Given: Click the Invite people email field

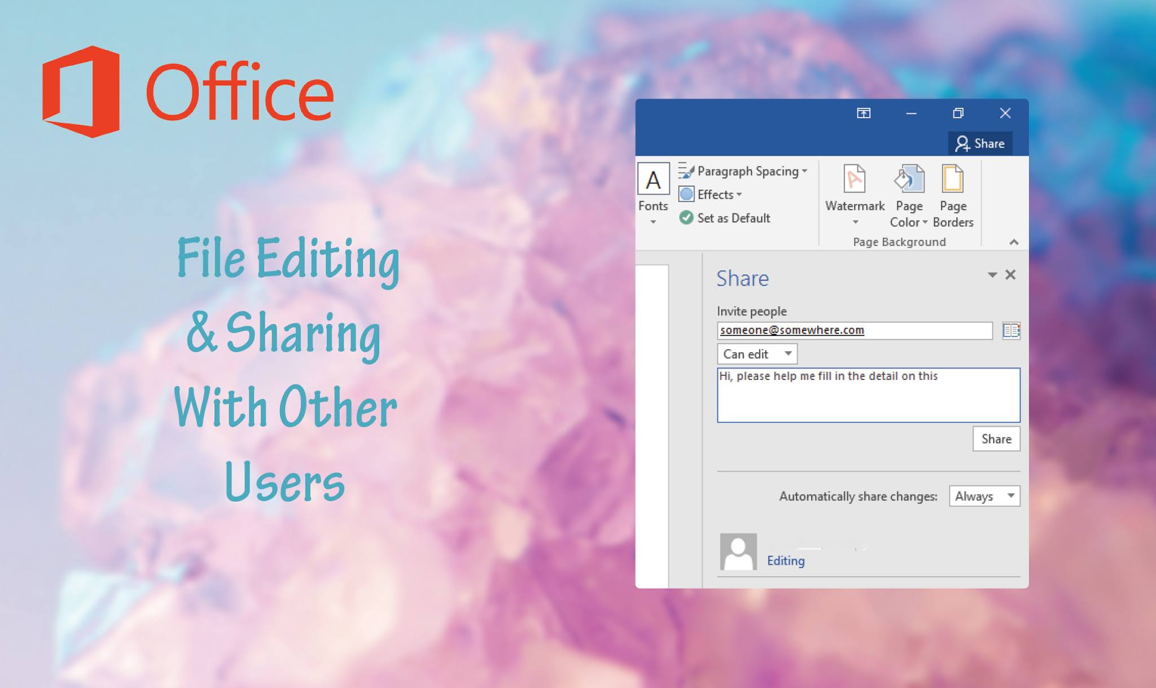Looking at the screenshot, I should tap(855, 330).
